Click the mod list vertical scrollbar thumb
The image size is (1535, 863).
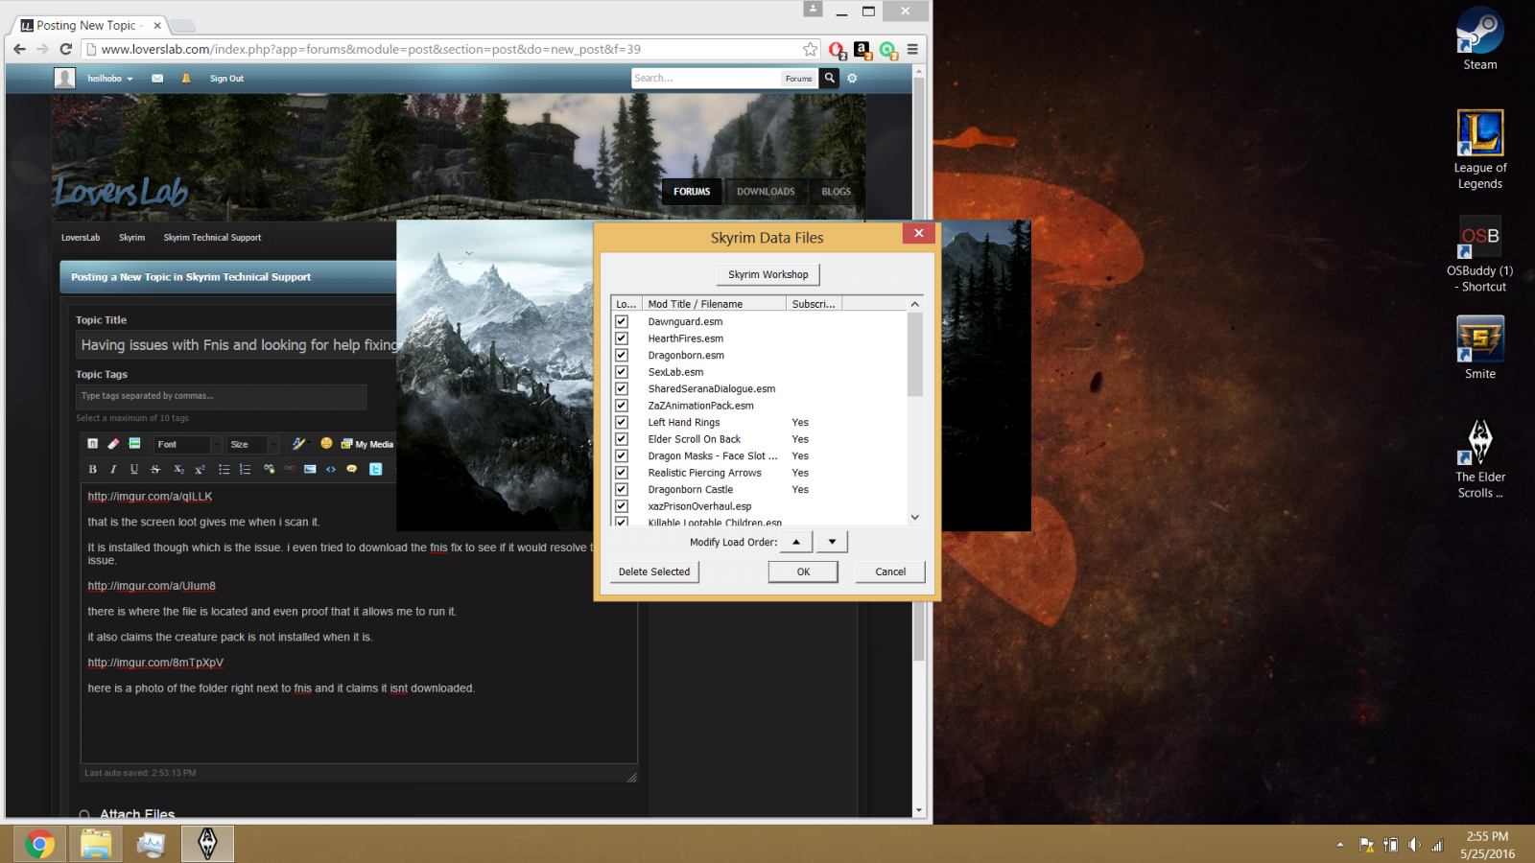click(914, 355)
